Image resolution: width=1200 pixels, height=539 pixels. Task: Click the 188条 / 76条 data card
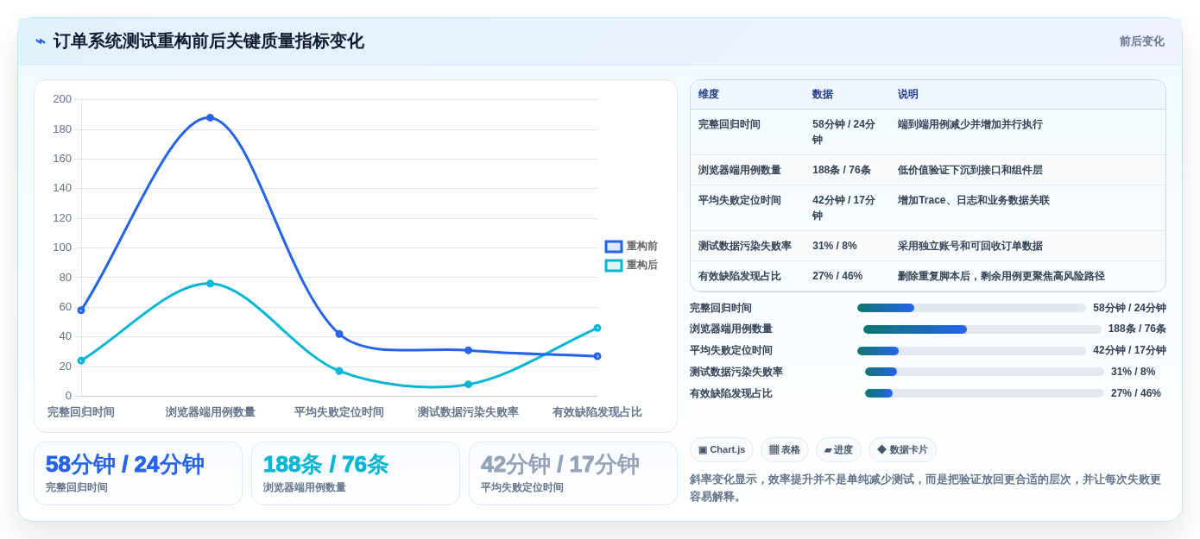356,473
